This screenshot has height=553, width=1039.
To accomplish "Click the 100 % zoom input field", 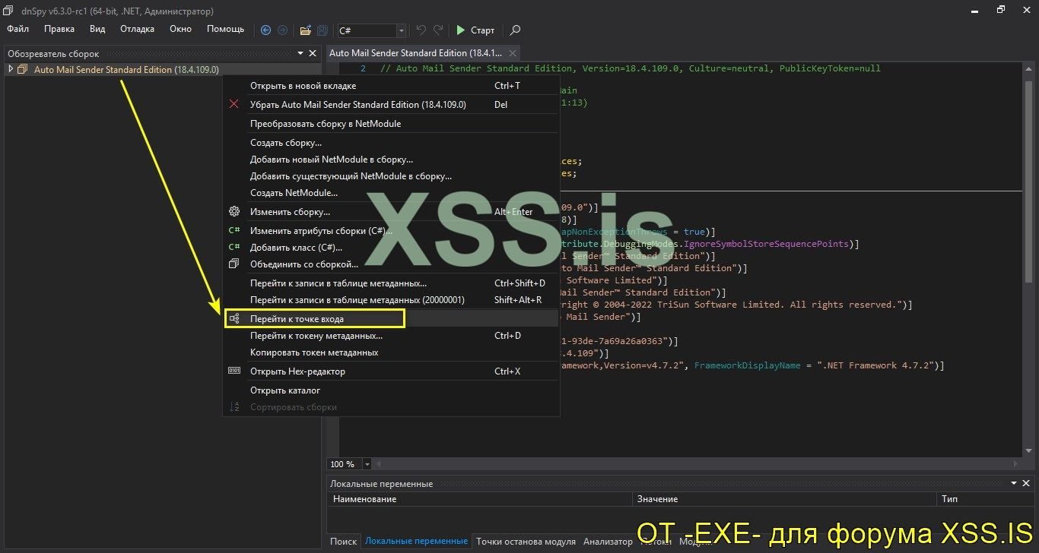I will [x=345, y=463].
